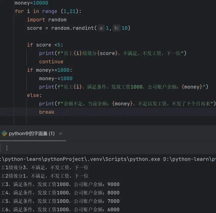Viewport: 216px width, 213px height.
Task: Click the Python run tab icon
Action: [4, 133]
